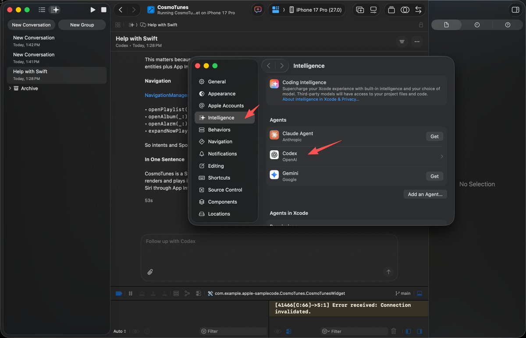Image resolution: width=526 pixels, height=338 pixels.
Task: Click the environment overrides toggle icon
Action: click(199, 293)
